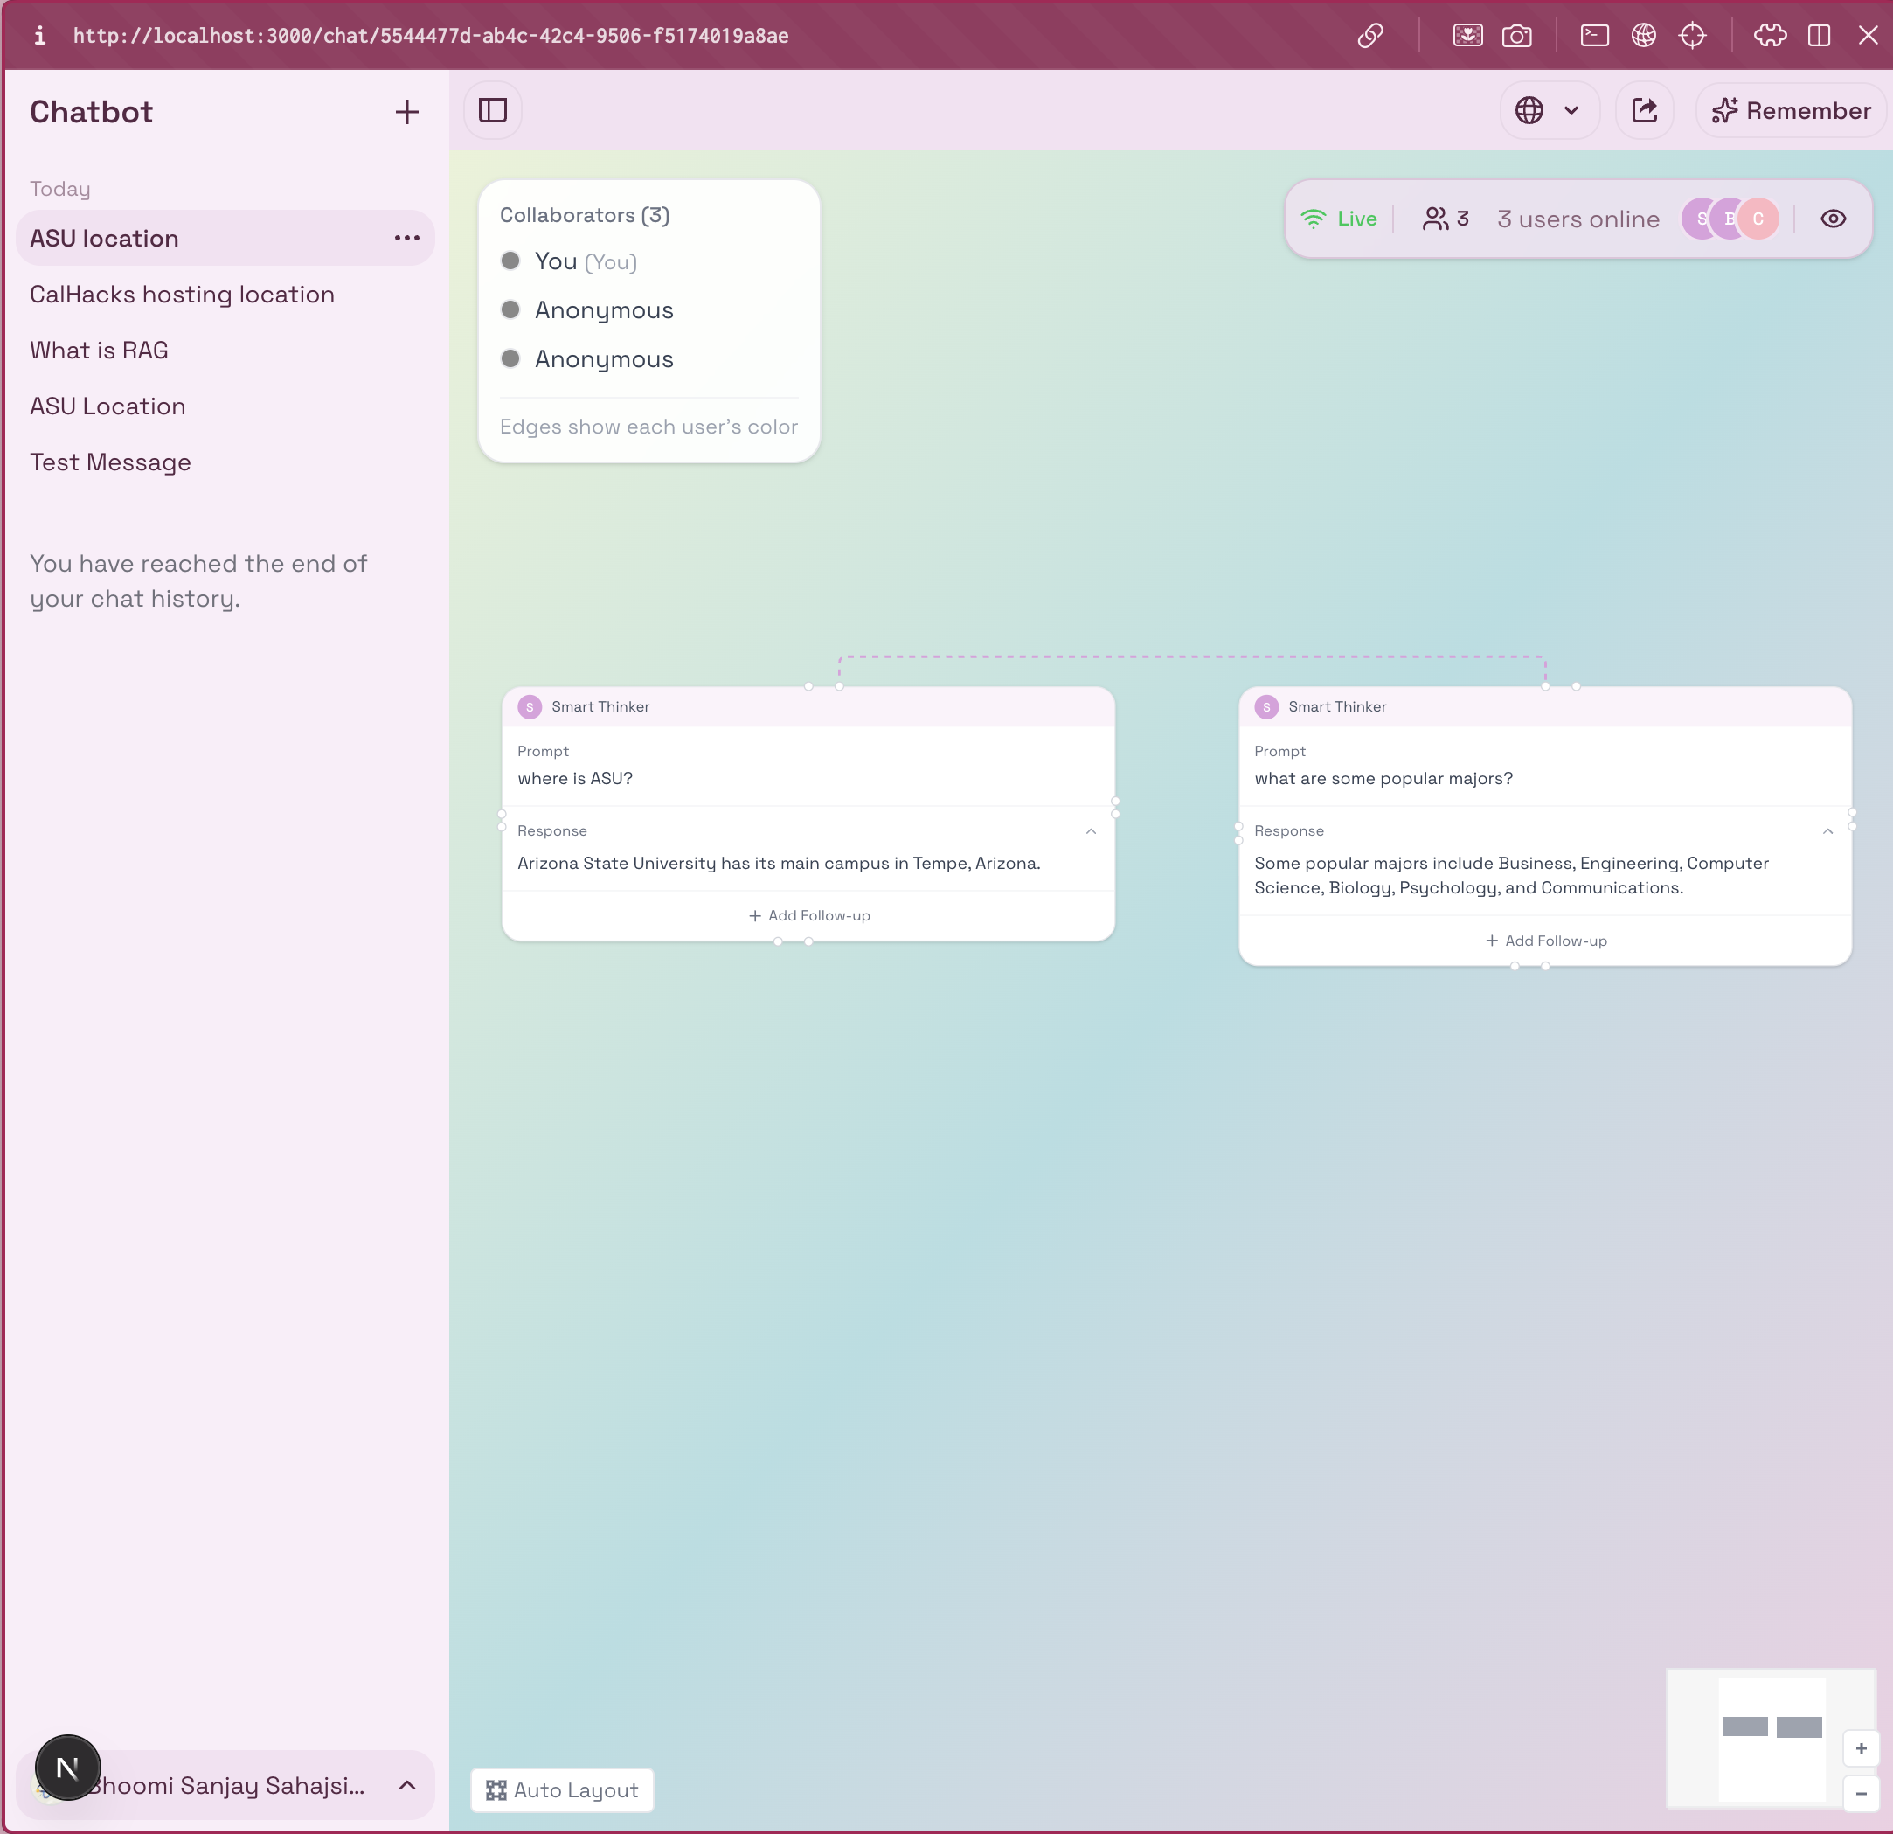Open What is RAG chat
This screenshot has height=1834, width=1893.
tap(100, 350)
